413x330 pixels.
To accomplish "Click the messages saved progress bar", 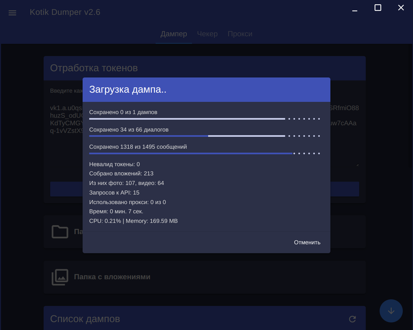I will click(x=205, y=153).
